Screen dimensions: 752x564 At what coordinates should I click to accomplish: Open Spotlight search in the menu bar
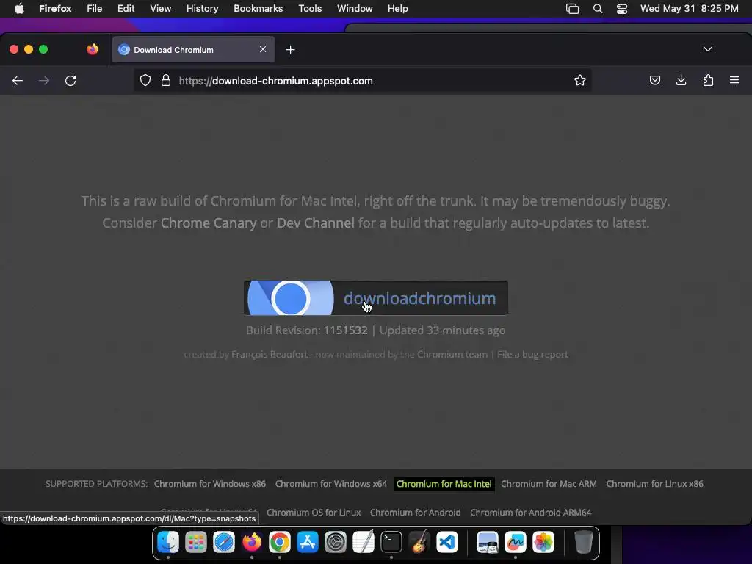point(598,9)
